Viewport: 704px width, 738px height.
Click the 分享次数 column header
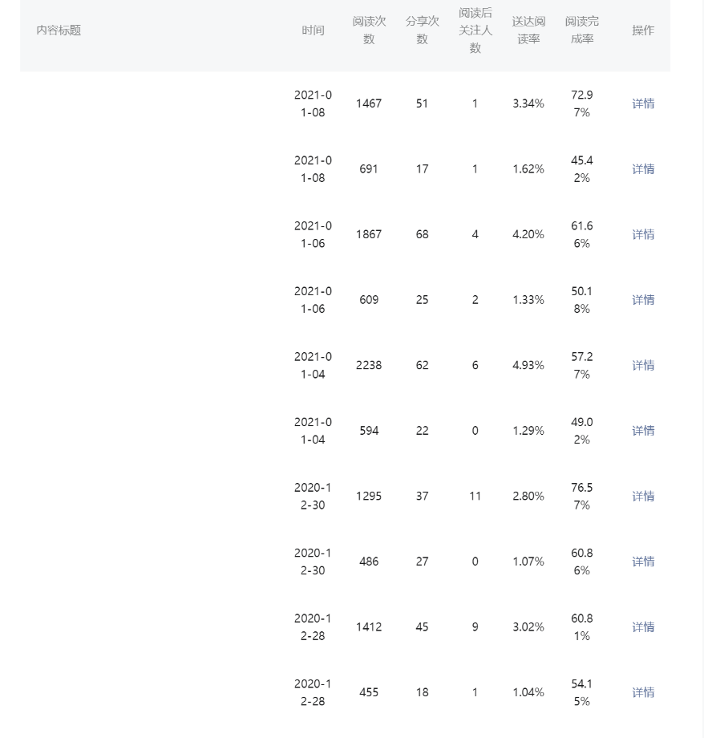(422, 30)
